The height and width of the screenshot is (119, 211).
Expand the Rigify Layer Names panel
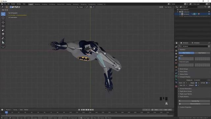[186, 94]
